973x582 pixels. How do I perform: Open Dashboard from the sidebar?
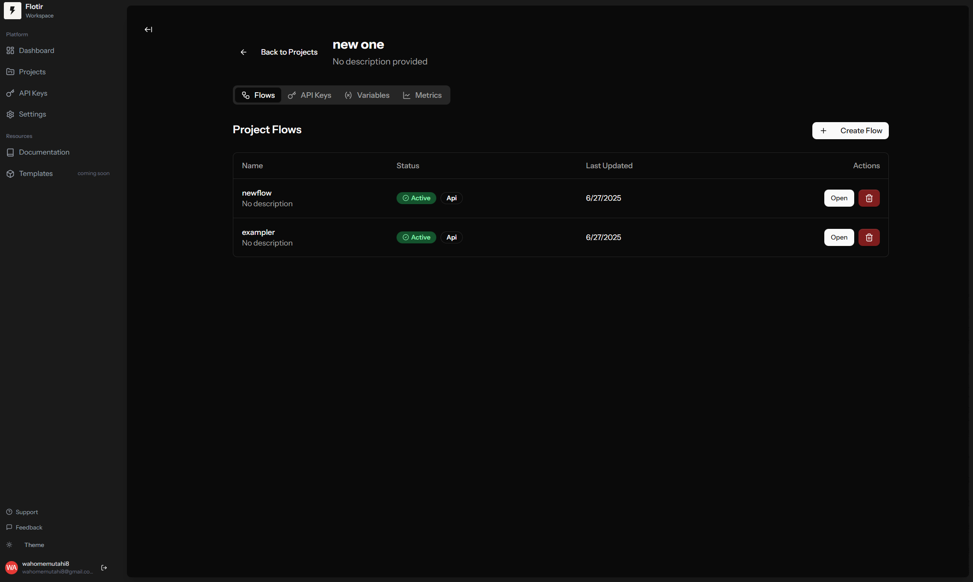[x=36, y=50]
